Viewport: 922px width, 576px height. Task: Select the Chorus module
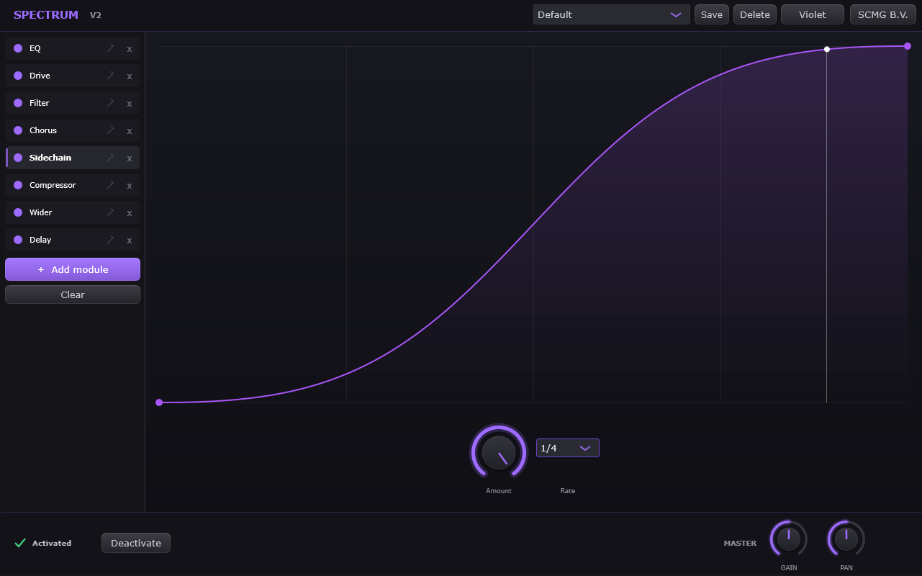coord(73,130)
